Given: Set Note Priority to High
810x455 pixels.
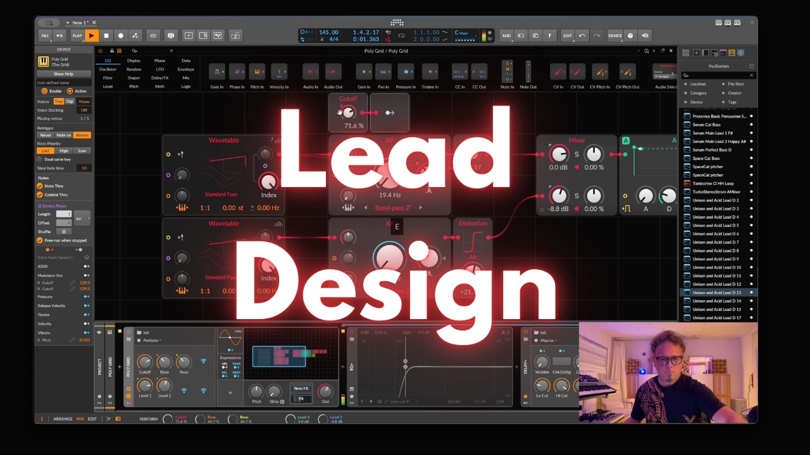Looking at the screenshot, I should click(x=64, y=151).
